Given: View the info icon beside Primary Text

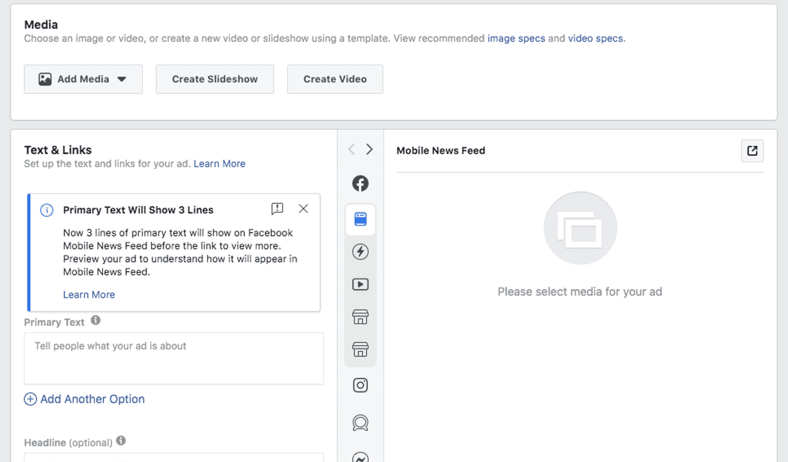Looking at the screenshot, I should click(x=96, y=320).
